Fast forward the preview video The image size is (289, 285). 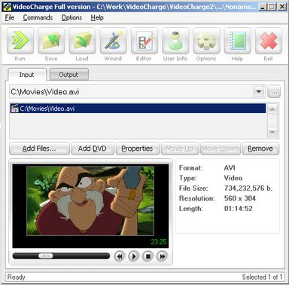[x=162, y=256]
